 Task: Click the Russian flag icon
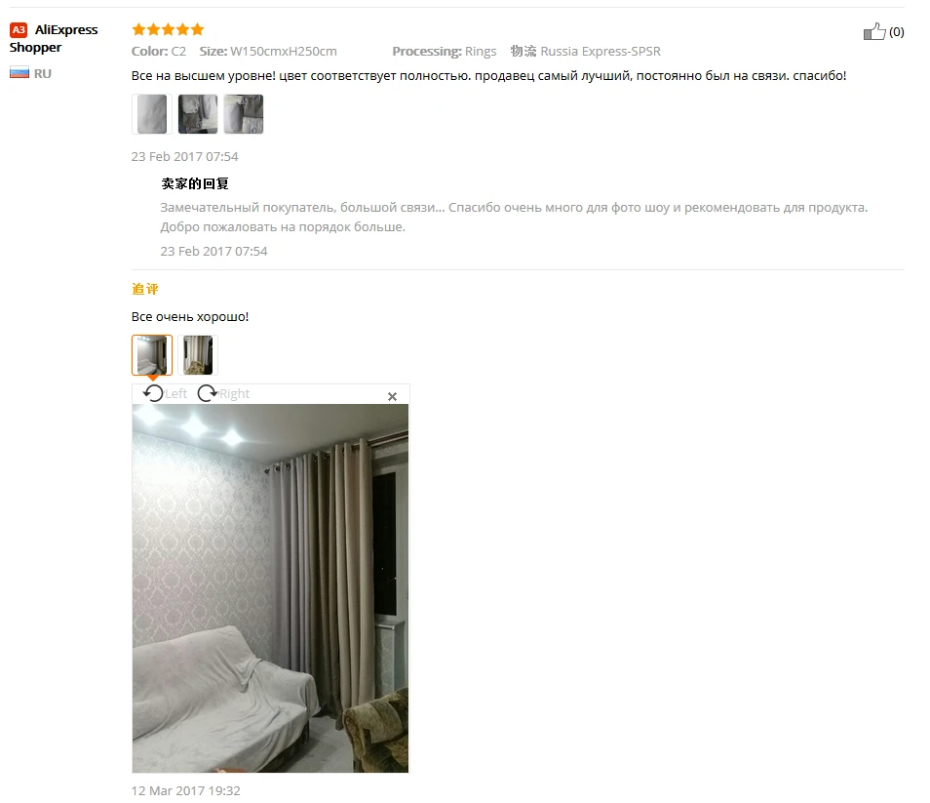pyautogui.click(x=19, y=73)
